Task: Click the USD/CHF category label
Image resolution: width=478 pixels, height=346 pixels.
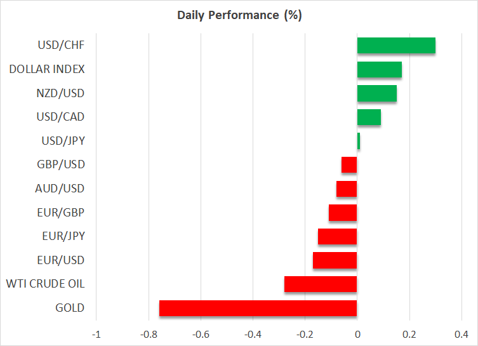Action: (x=63, y=46)
